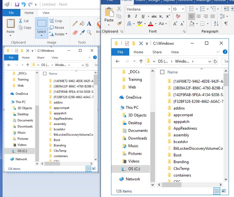Click the Word Copy icon
The image size is (234, 197).
pyautogui.click(x=119, y=16)
